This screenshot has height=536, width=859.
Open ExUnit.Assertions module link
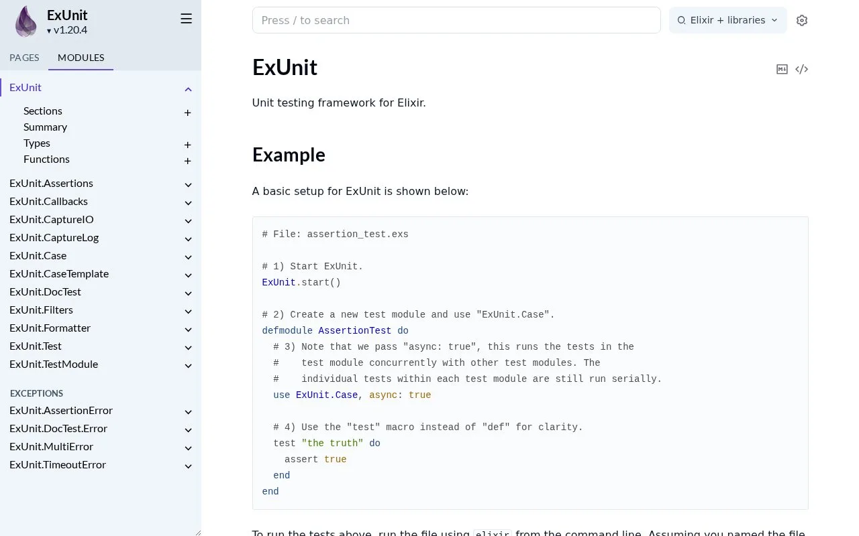(51, 183)
